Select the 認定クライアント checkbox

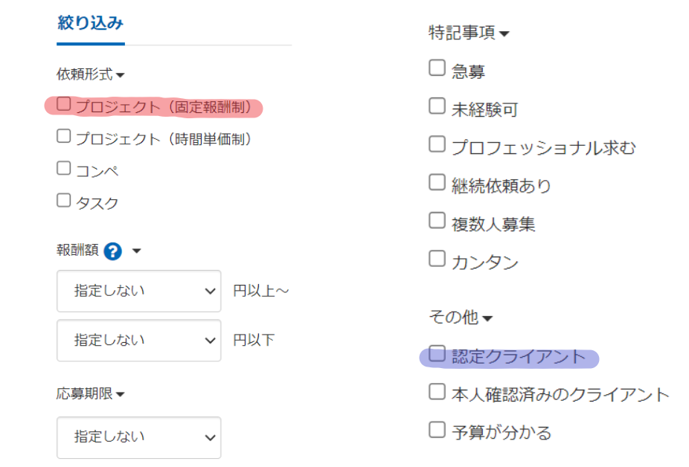click(x=437, y=353)
